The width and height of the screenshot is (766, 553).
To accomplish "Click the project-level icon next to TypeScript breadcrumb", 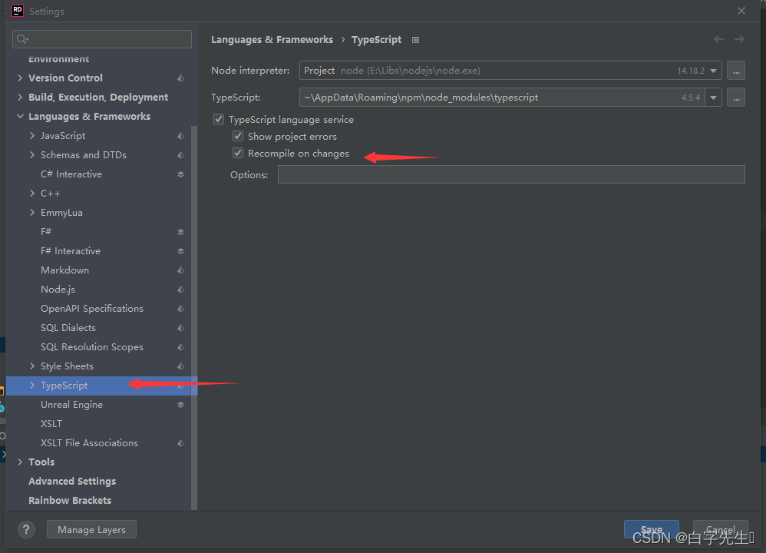I will point(416,40).
